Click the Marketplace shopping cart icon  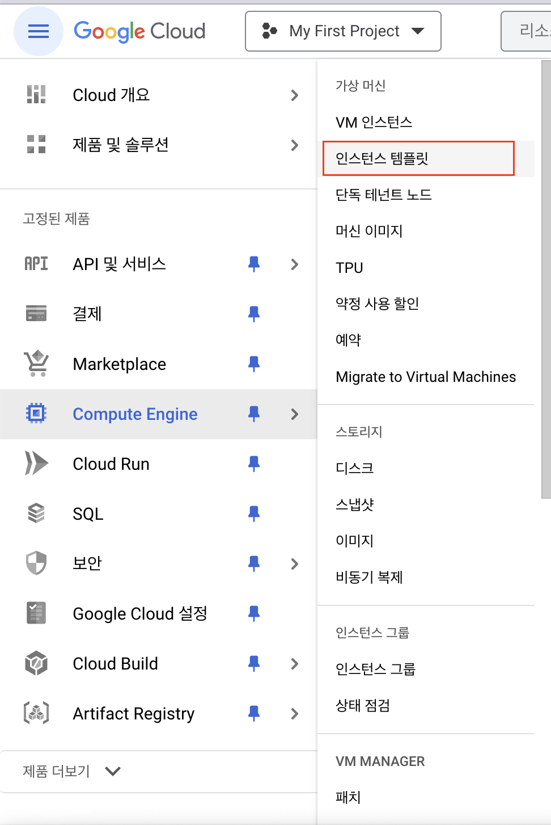pos(36,364)
